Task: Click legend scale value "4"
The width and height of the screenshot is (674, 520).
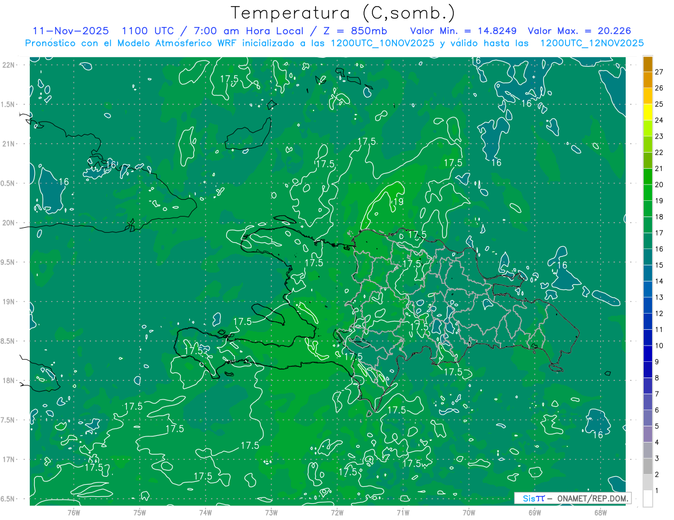Action: pyautogui.click(x=657, y=442)
